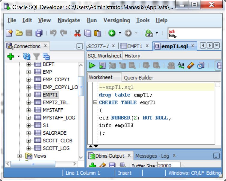The width and height of the screenshot is (226, 181).
Task: Click the Save All disks icon
Action: coord(39,33)
